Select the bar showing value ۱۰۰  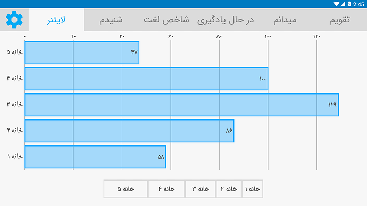click(x=146, y=79)
